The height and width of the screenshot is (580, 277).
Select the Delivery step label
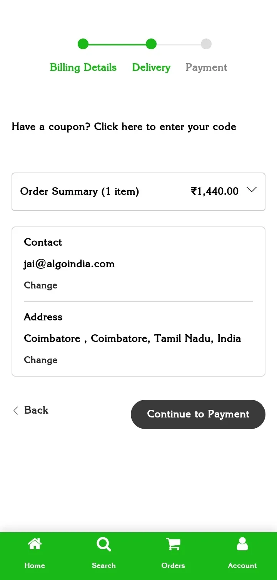(151, 67)
